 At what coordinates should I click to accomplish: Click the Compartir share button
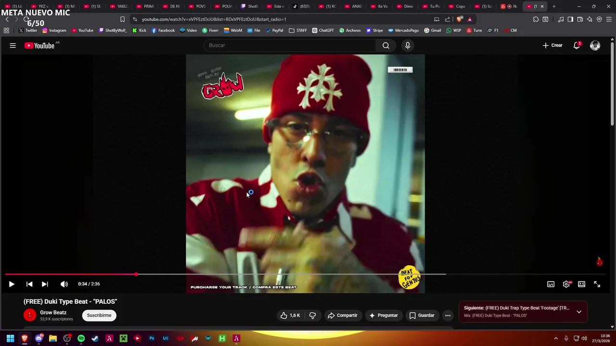click(342, 315)
